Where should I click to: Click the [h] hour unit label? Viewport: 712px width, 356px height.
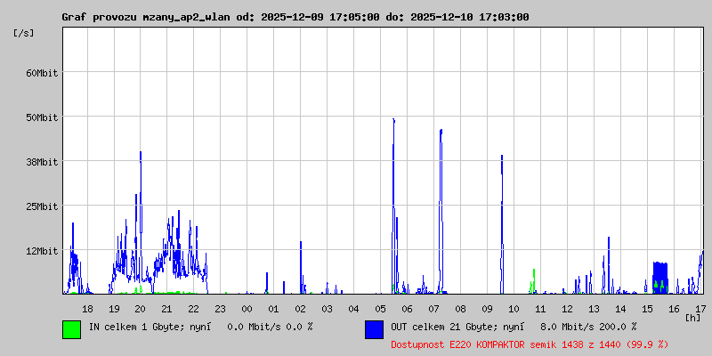[693, 317]
